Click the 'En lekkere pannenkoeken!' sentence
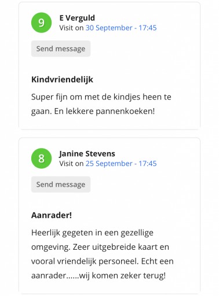This screenshot has width=219, height=296. (104, 111)
